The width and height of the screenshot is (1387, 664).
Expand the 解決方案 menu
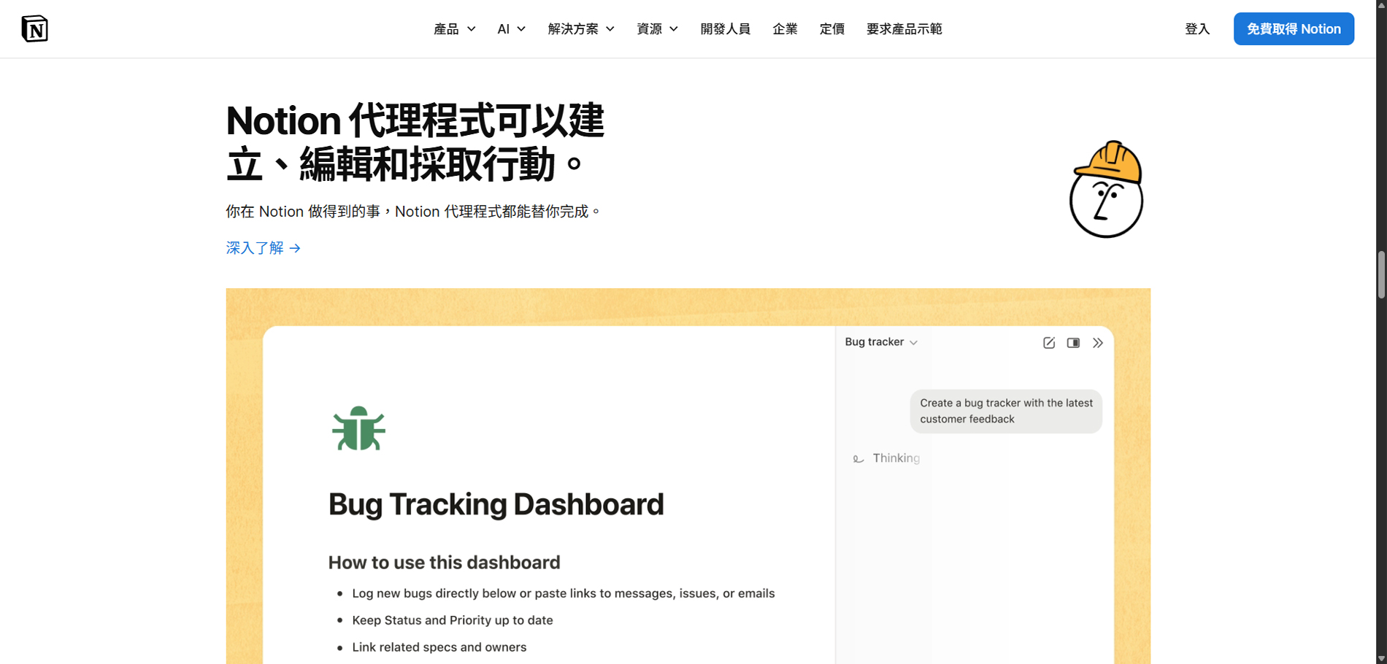pyautogui.click(x=581, y=29)
